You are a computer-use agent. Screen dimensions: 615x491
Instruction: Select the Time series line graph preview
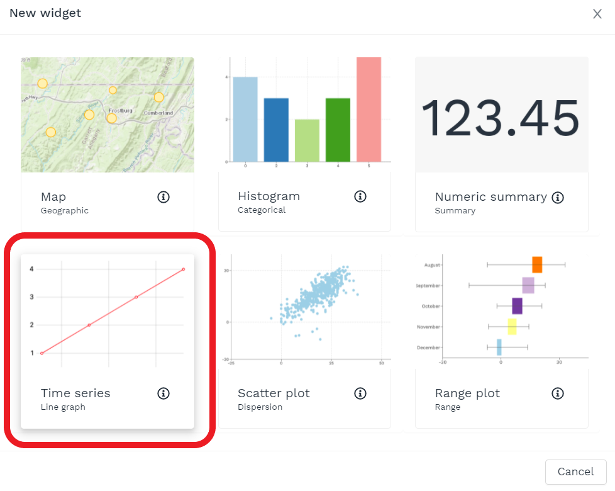click(x=108, y=311)
